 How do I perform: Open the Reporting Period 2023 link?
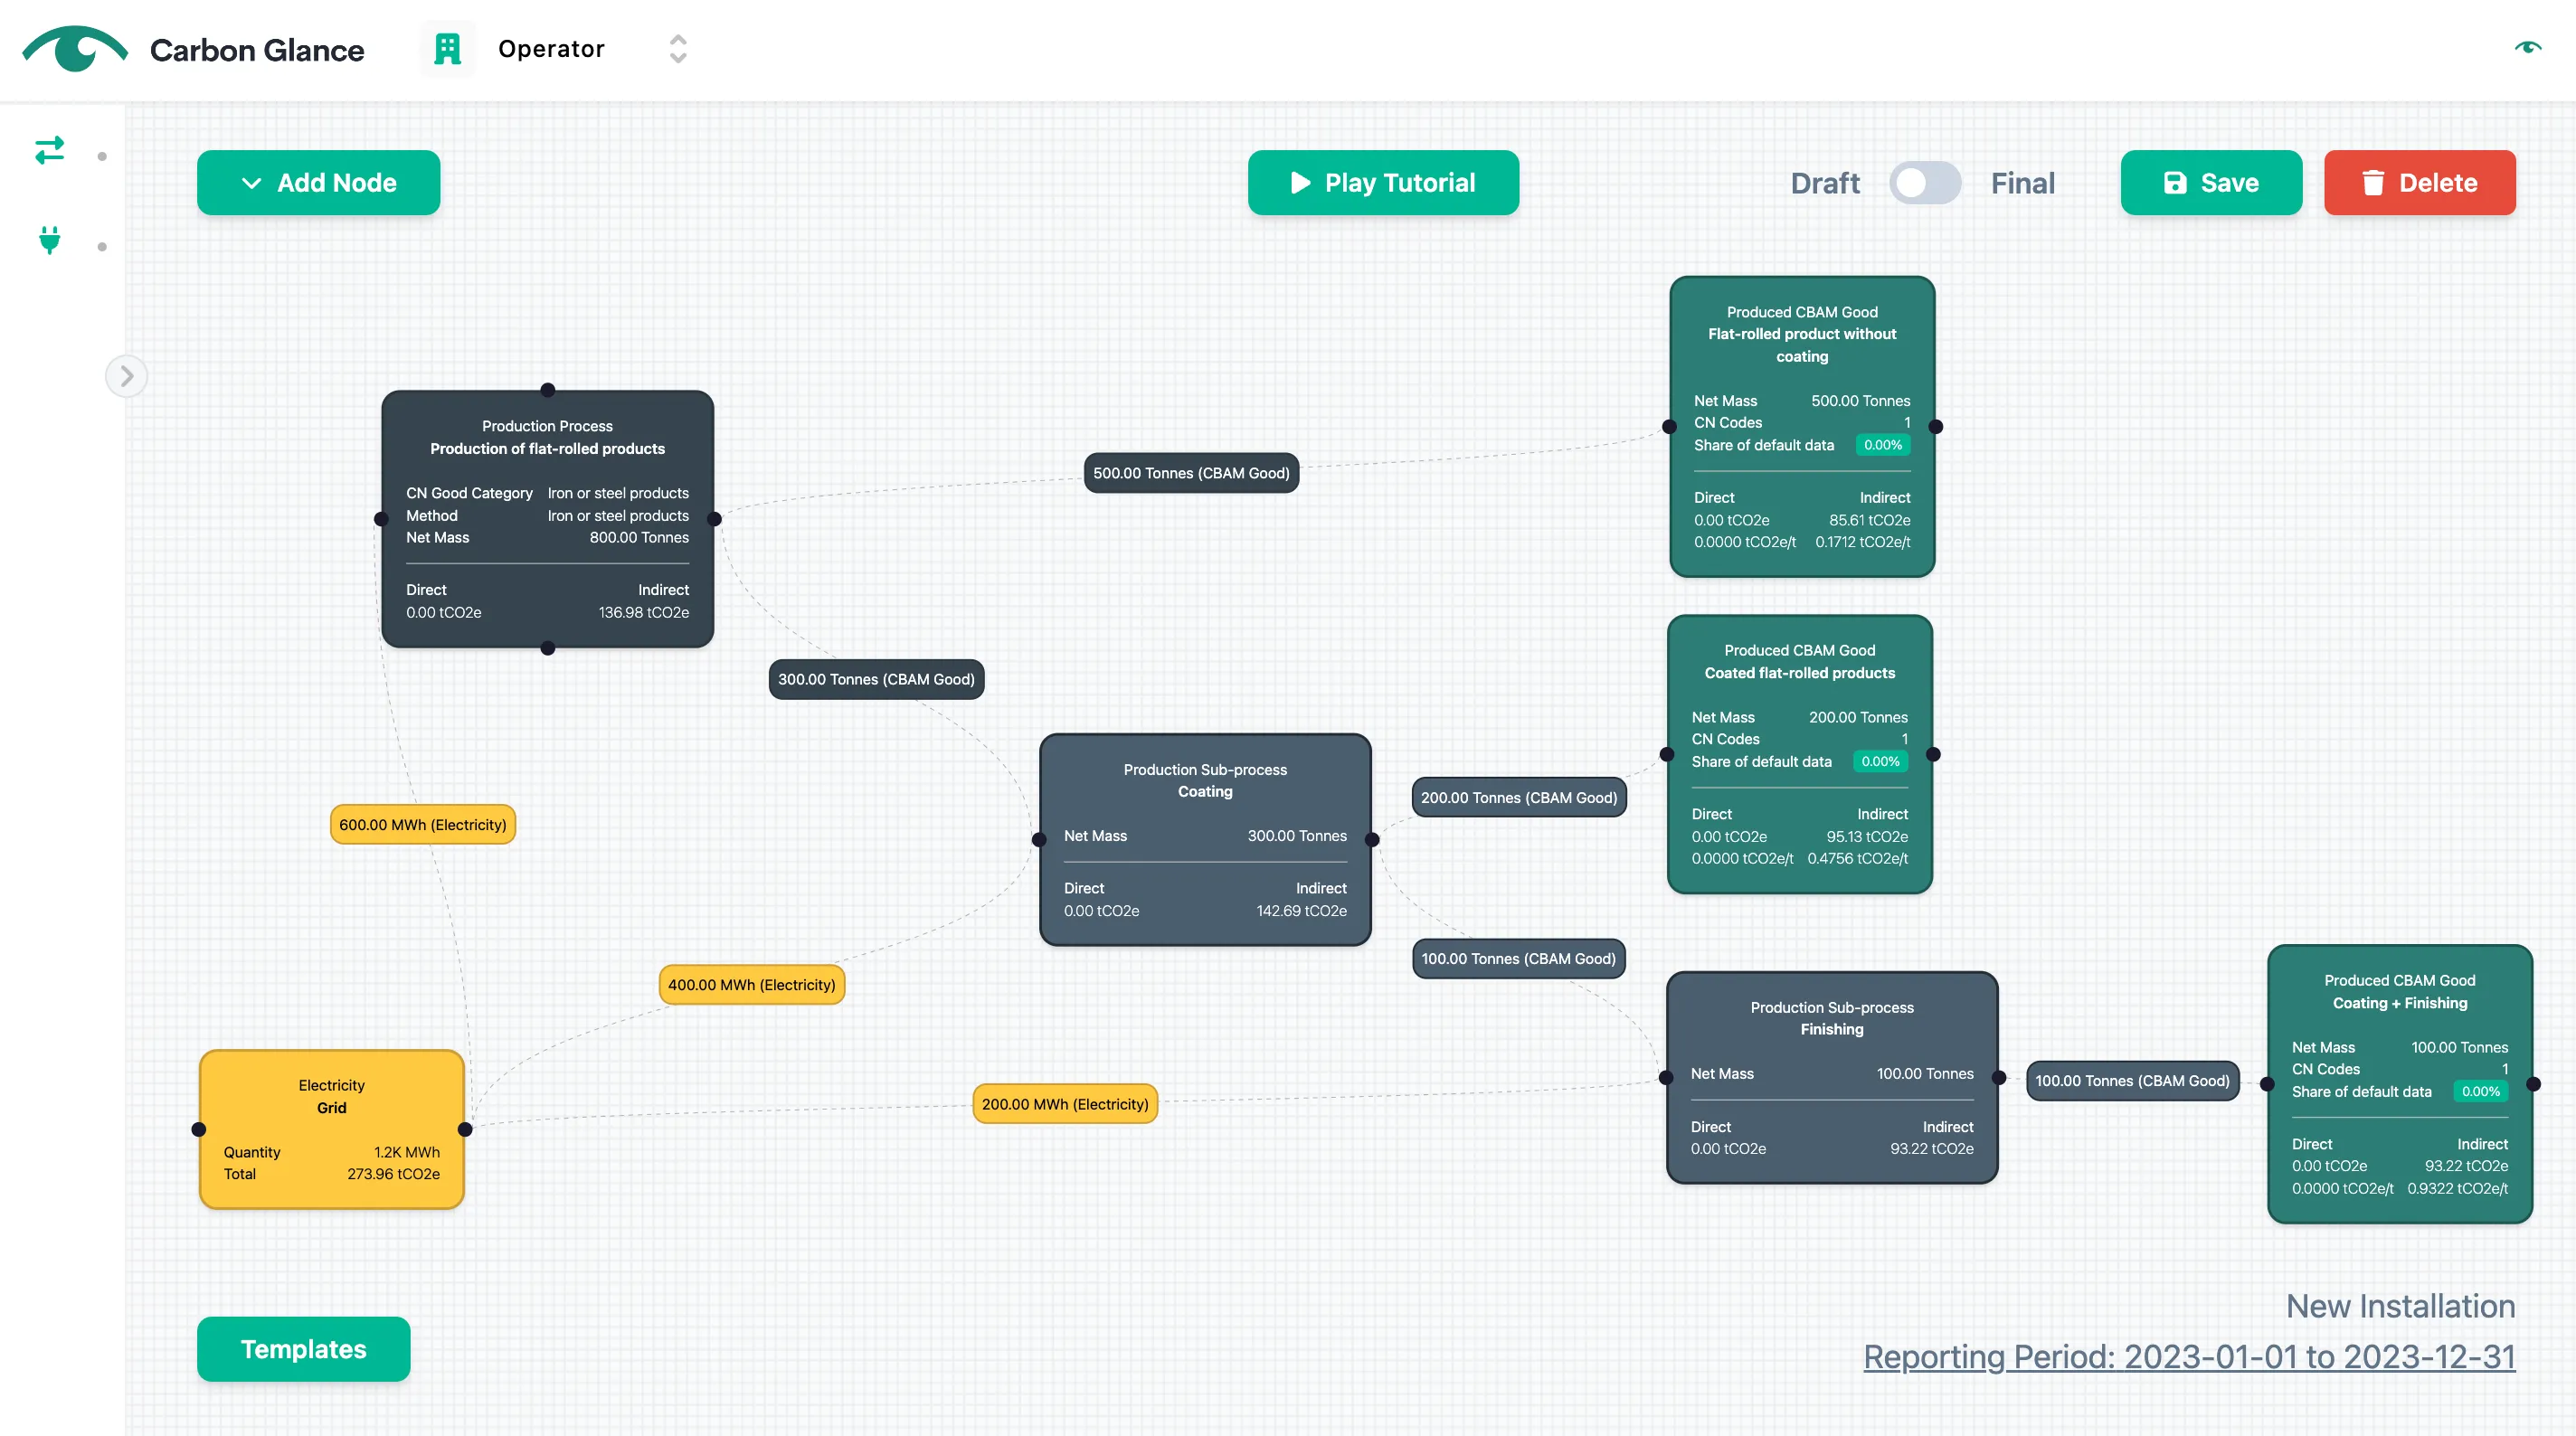(x=2189, y=1357)
